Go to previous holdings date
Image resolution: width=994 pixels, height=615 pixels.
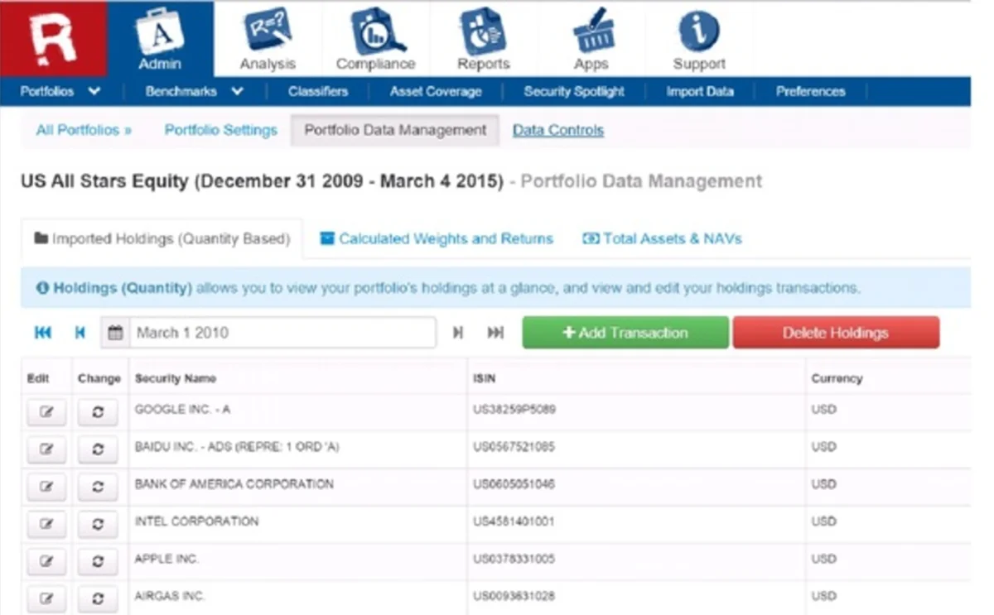coord(80,333)
